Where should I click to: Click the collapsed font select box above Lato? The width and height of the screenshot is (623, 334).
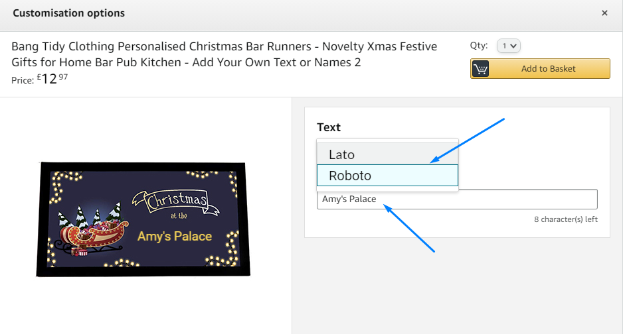(x=387, y=141)
